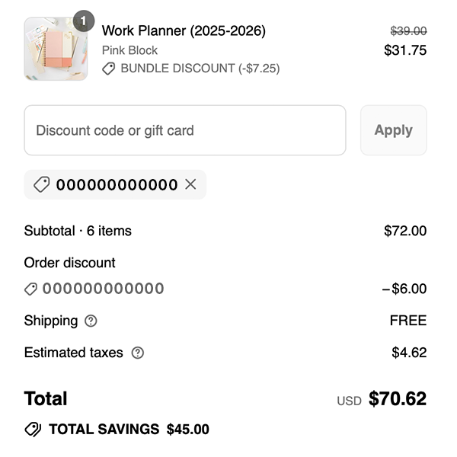
Task: Remove the applied discount code with X
Action: click(x=190, y=184)
